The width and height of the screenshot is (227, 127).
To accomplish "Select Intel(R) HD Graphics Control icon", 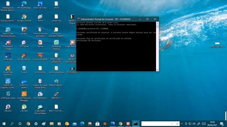I will click(8, 84).
